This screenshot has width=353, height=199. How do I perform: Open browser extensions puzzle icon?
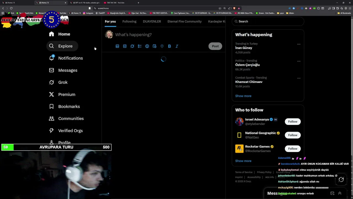319,8
